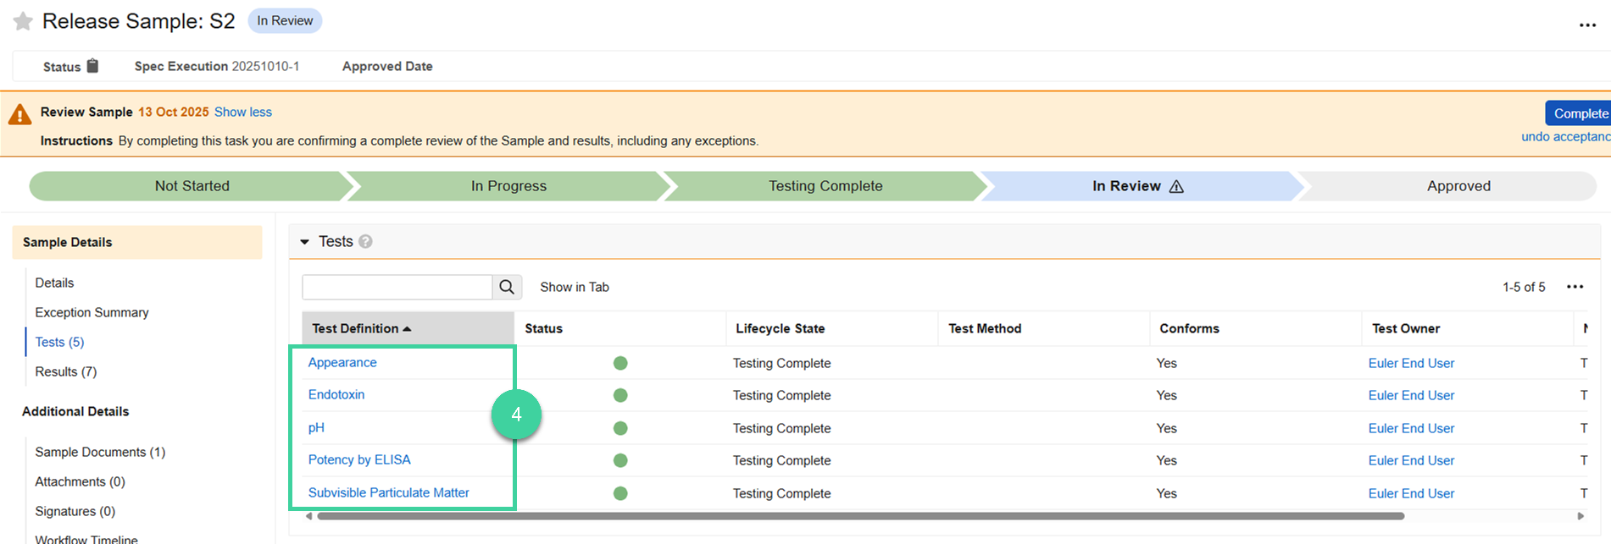
Task: Click Show in Tab
Action: click(575, 287)
